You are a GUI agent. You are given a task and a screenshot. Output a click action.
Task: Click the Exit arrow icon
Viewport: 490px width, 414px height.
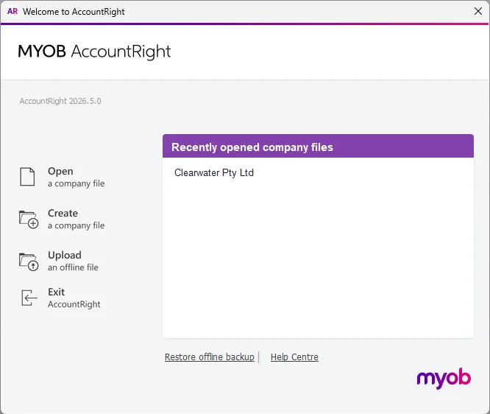pyautogui.click(x=29, y=298)
